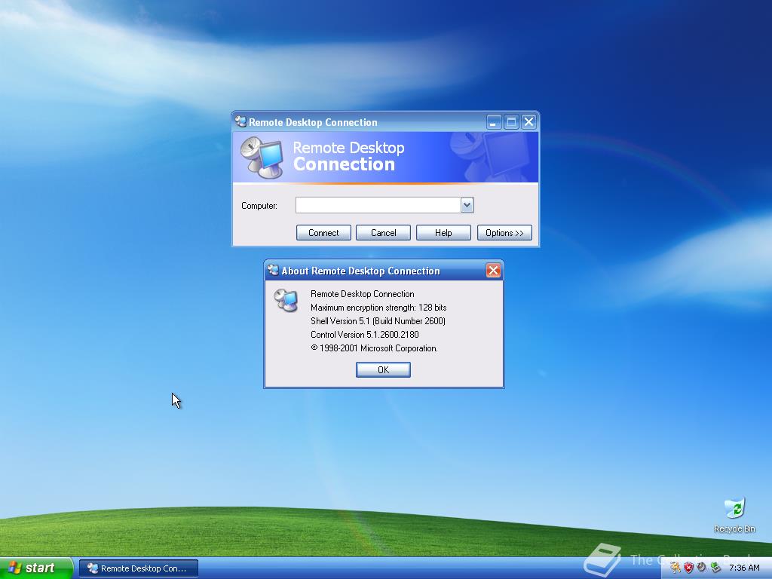This screenshot has width=772, height=579.
Task: Click the satellite dish banner icon
Action: point(262,158)
